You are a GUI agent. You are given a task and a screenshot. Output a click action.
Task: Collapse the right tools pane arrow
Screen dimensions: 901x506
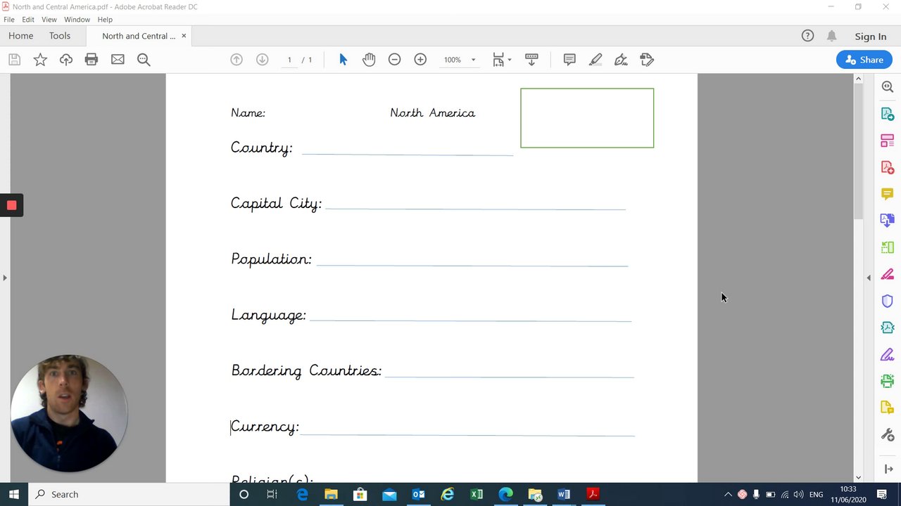coord(888,469)
